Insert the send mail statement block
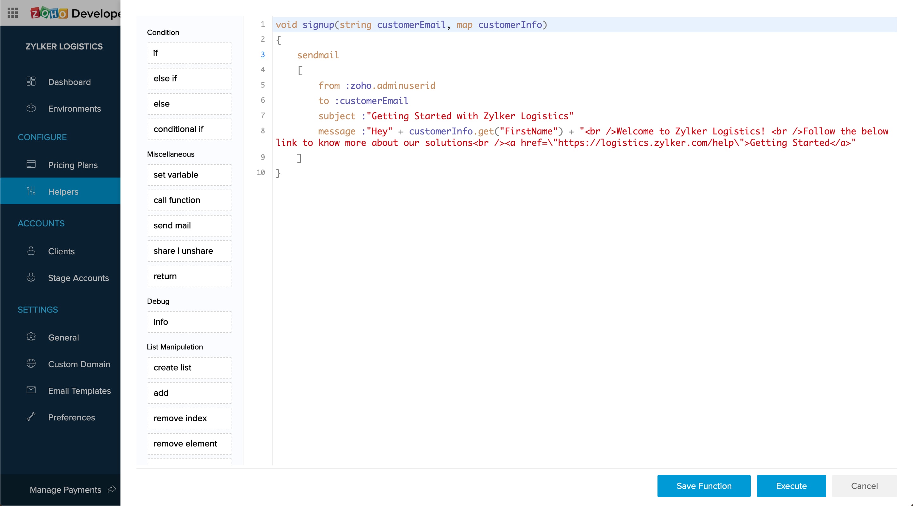 (189, 225)
